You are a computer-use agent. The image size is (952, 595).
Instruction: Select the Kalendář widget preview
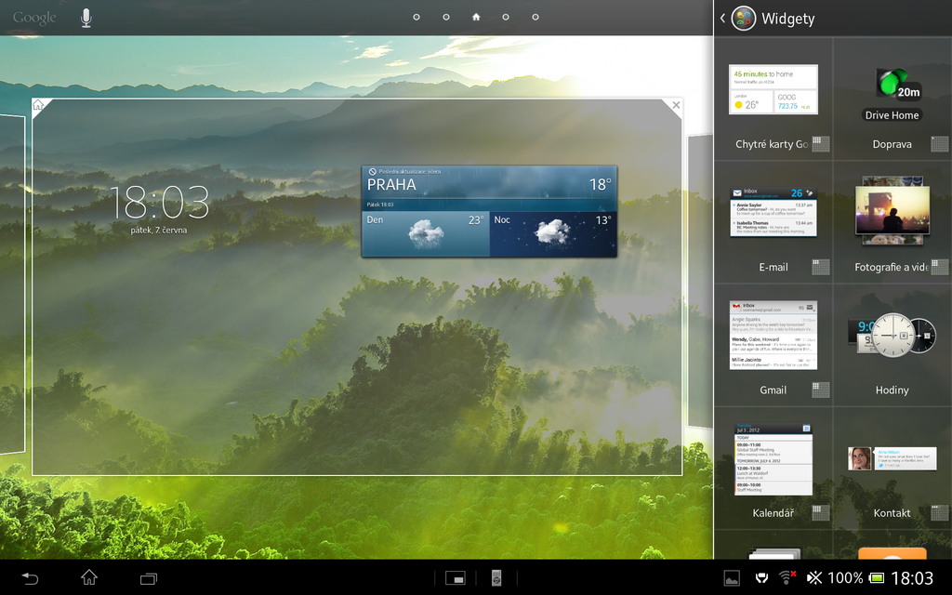click(x=773, y=458)
